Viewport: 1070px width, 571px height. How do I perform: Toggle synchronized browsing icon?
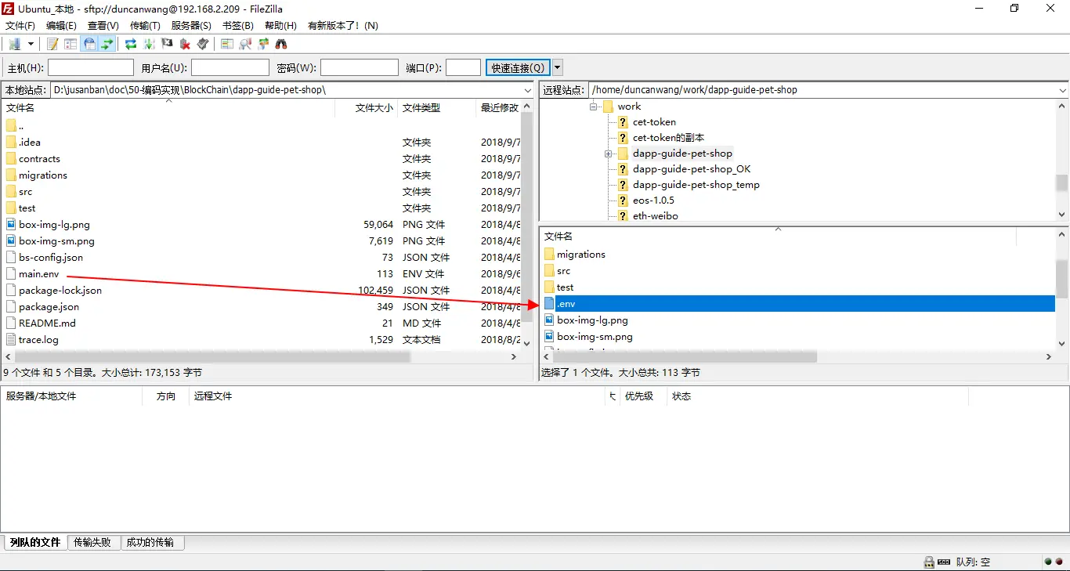click(263, 44)
